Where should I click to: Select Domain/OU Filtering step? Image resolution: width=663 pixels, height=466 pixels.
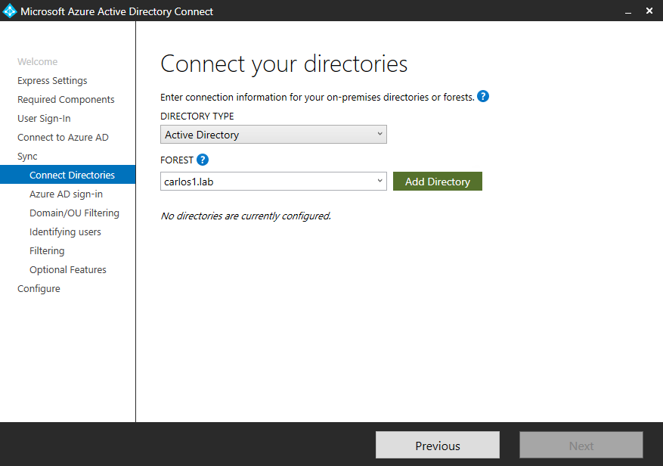(x=74, y=213)
